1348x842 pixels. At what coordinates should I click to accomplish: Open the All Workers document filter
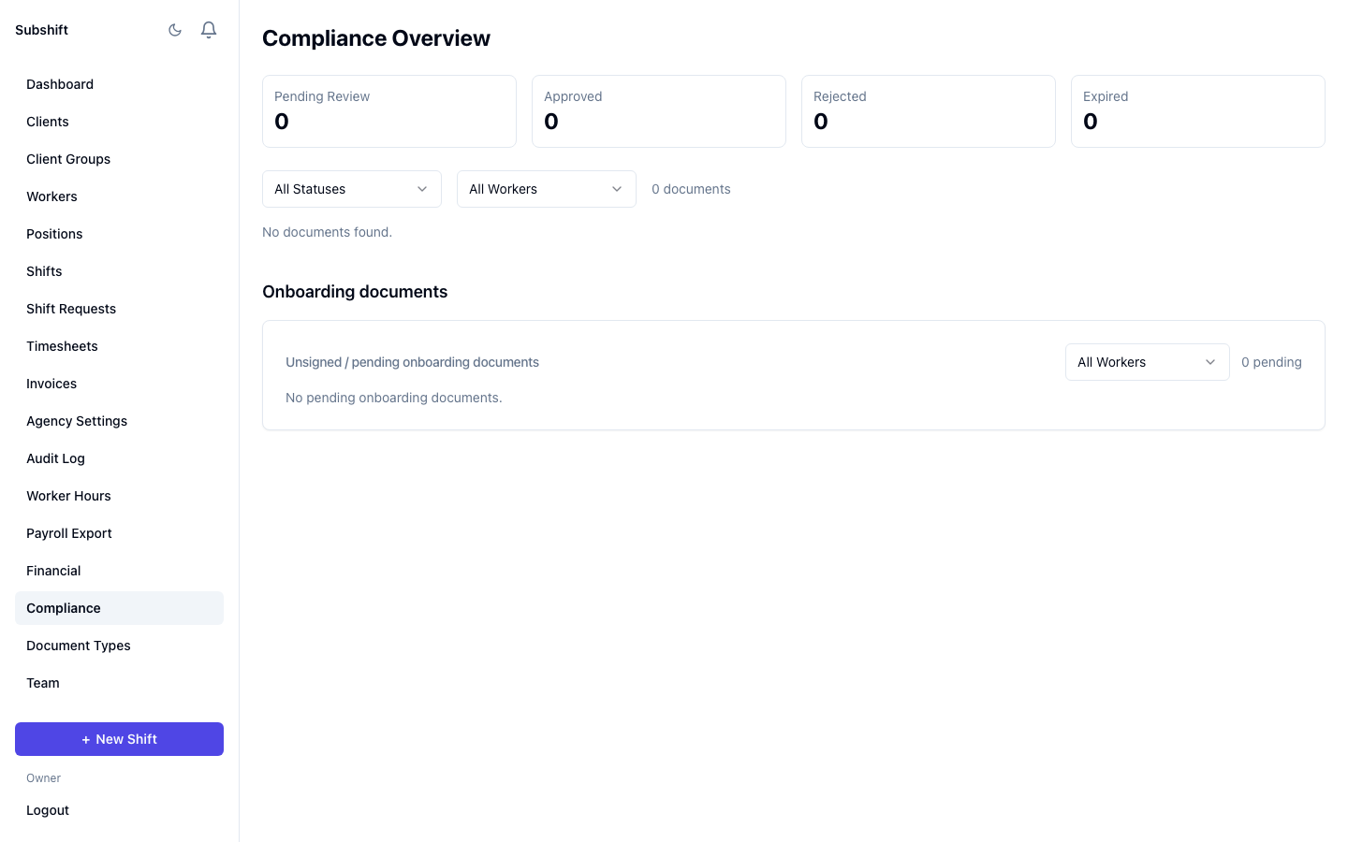coord(546,189)
